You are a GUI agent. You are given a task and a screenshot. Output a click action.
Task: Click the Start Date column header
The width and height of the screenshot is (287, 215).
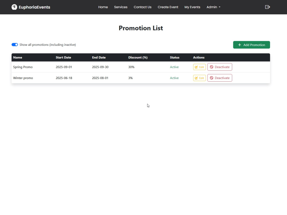(63, 58)
